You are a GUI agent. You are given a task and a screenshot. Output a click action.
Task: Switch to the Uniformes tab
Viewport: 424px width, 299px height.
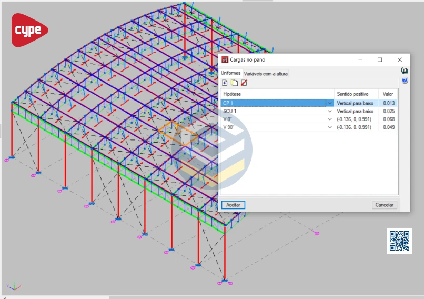coord(230,73)
